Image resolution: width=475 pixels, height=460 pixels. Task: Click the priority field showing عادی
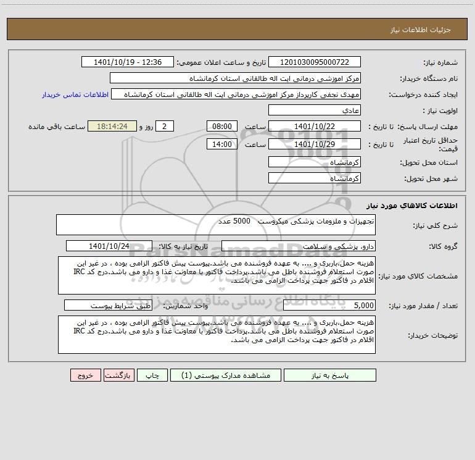click(x=315, y=110)
